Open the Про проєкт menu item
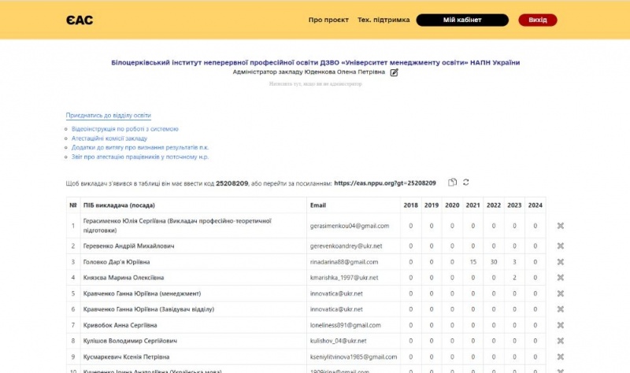 [328, 20]
